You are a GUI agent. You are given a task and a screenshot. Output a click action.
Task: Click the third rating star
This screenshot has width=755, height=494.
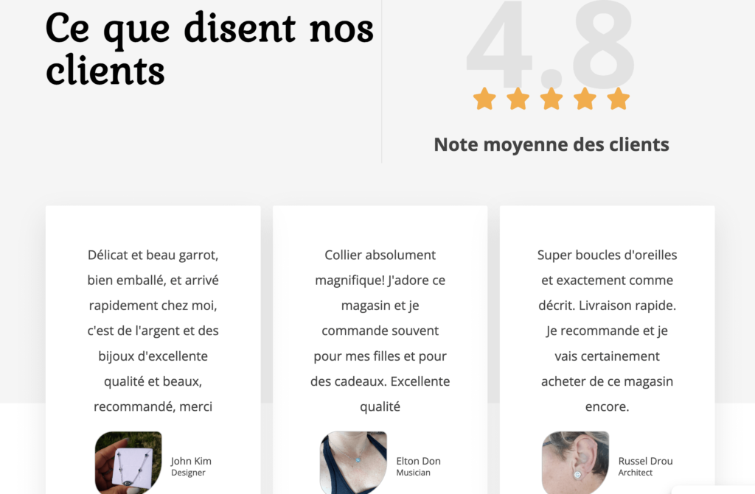click(x=552, y=99)
